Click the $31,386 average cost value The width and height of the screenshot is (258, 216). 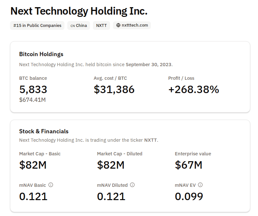(x=114, y=89)
